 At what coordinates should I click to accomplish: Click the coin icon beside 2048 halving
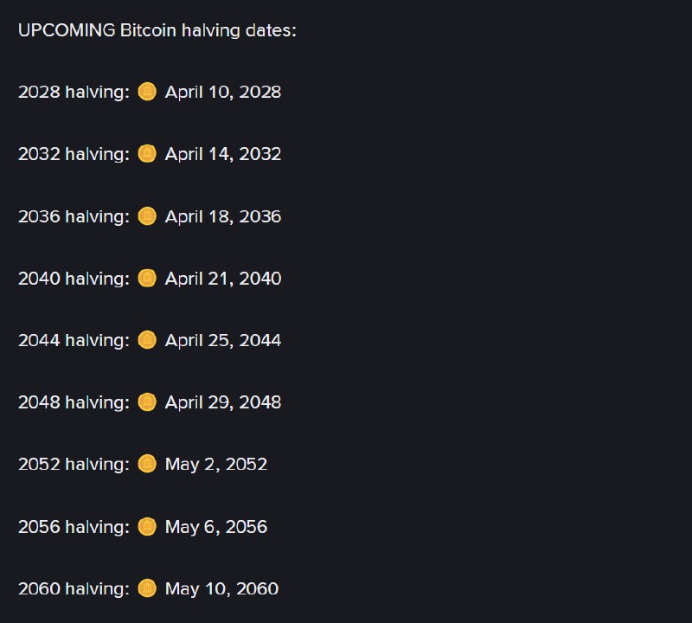[x=147, y=401]
